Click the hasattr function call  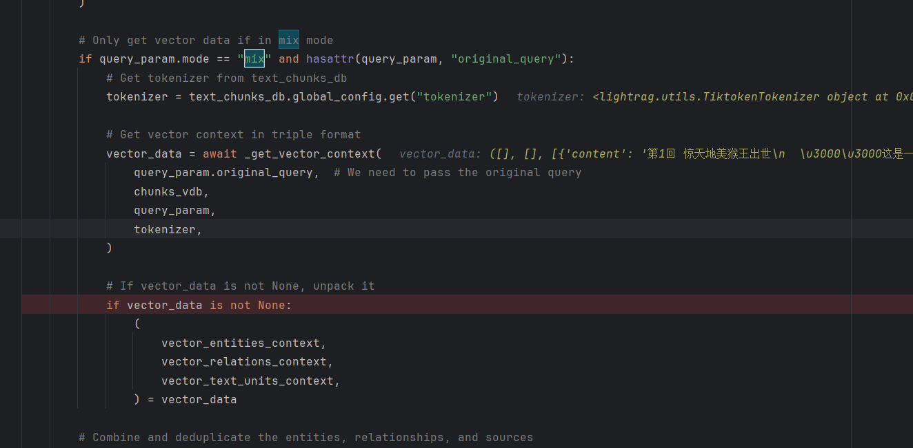pos(330,59)
